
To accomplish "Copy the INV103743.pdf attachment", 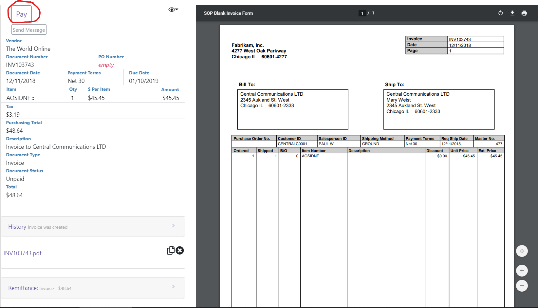I will (x=171, y=250).
